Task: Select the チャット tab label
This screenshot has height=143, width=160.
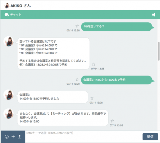Action: [x=16, y=15]
